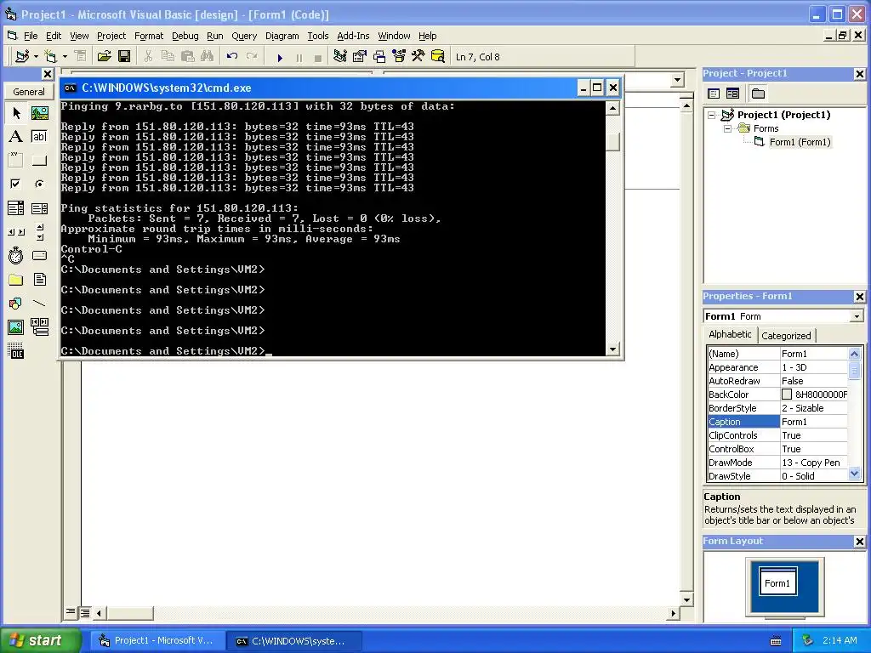
Task: Toggle View Object in Project panel
Action: 732,94
